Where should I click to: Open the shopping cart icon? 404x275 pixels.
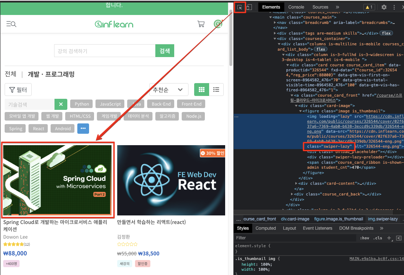[x=201, y=24]
